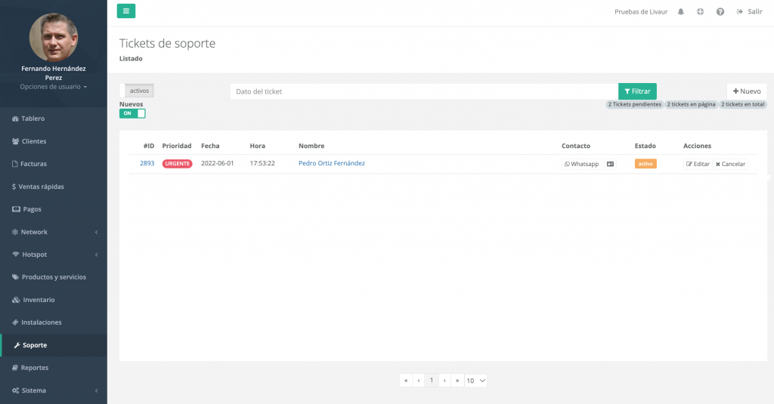Expand the Hotspot sidebar submenu
The width and height of the screenshot is (774, 404).
(53, 254)
